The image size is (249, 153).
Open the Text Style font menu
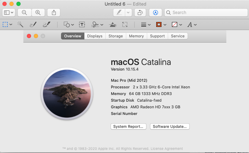[192, 25]
